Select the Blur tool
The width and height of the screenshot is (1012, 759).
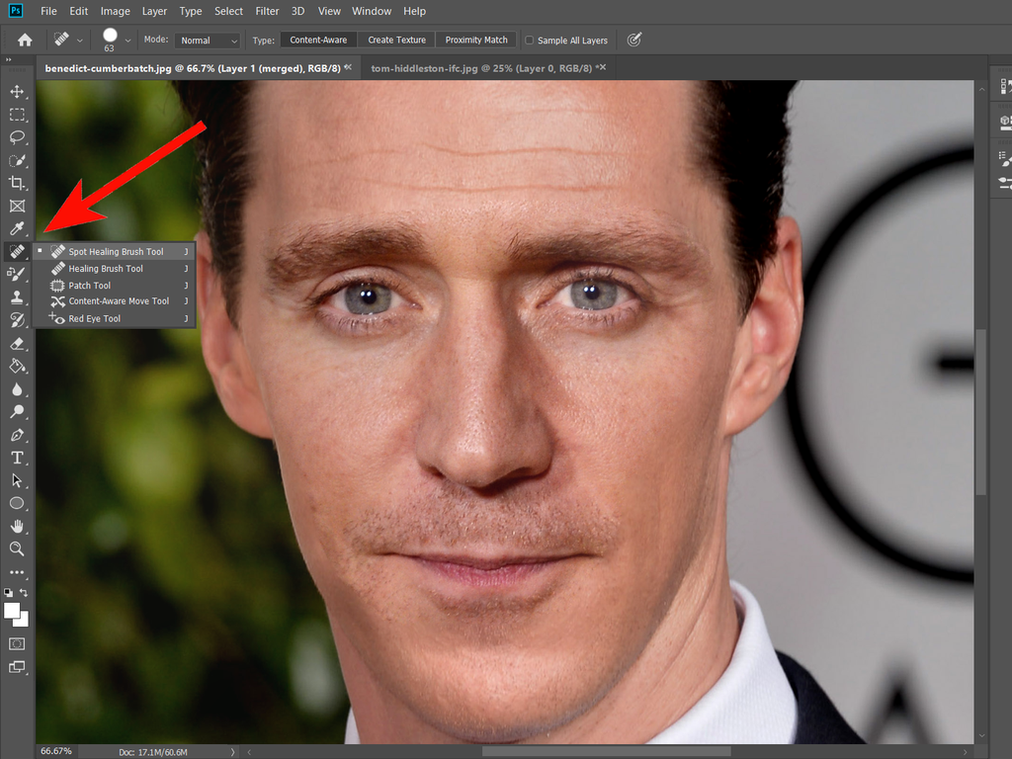pos(17,389)
